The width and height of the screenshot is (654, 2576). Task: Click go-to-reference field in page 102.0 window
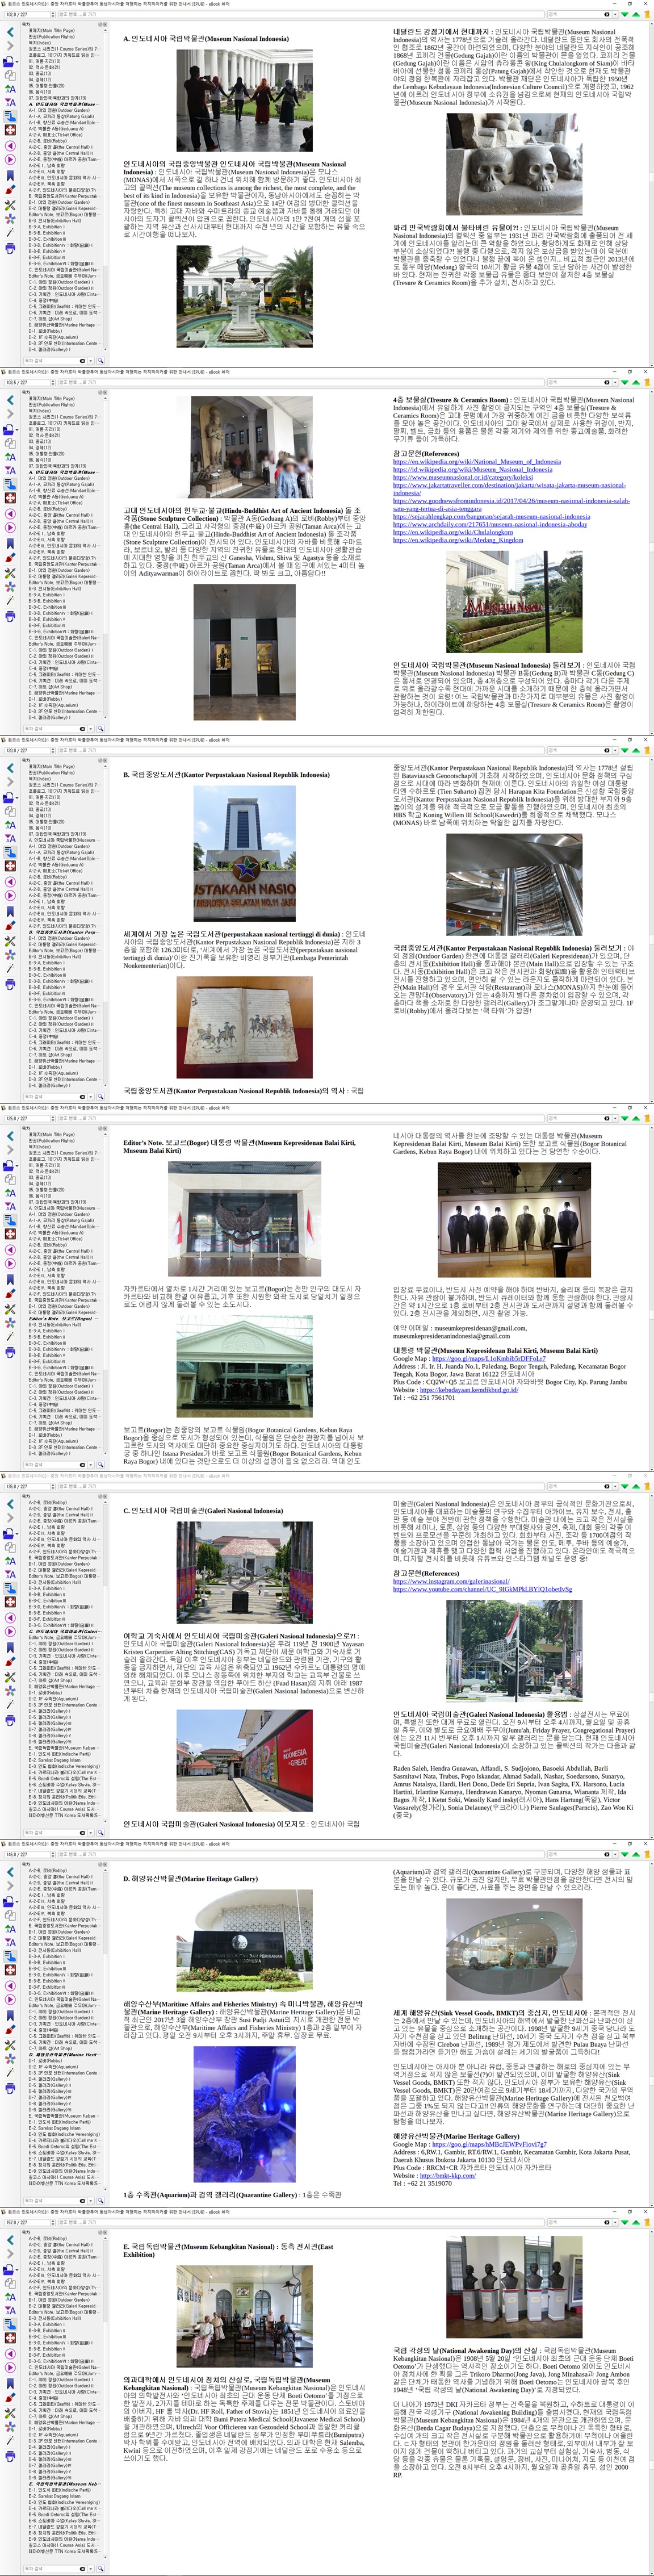point(300,14)
